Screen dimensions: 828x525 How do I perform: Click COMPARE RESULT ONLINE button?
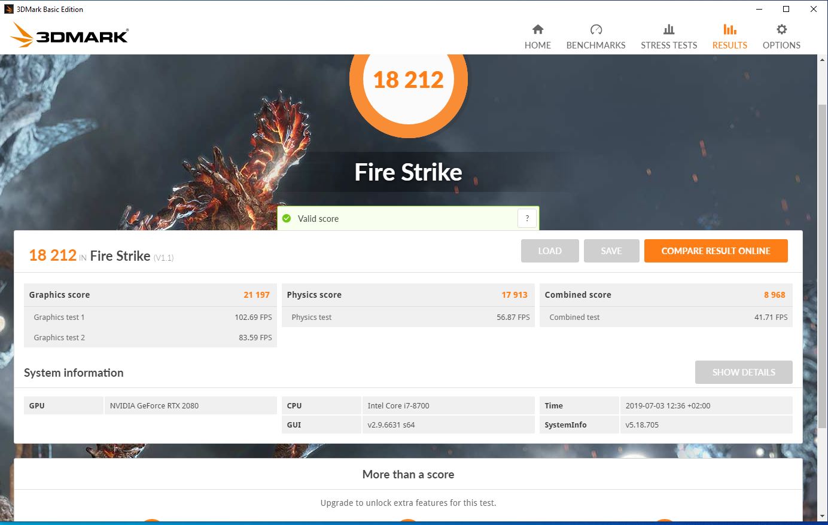pos(716,251)
